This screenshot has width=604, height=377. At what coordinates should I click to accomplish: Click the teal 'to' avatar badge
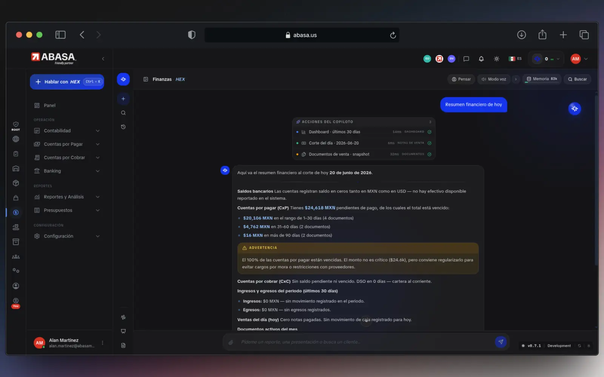(x=427, y=59)
